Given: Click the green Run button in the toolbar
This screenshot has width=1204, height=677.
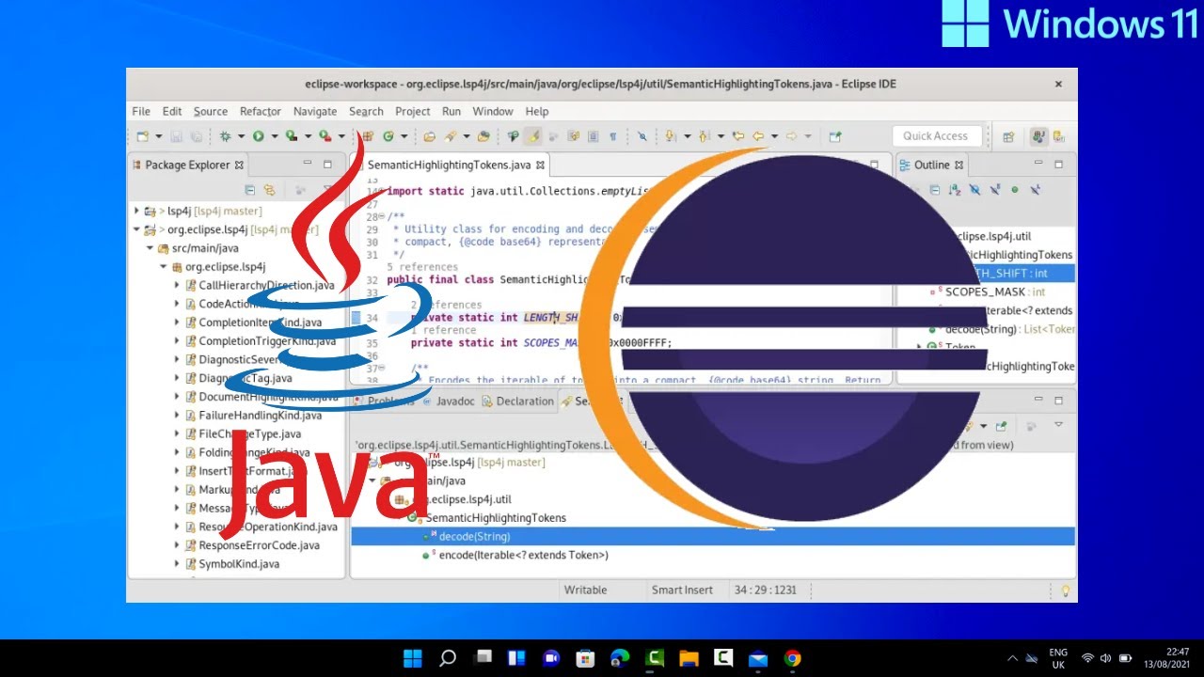Looking at the screenshot, I should [x=258, y=136].
